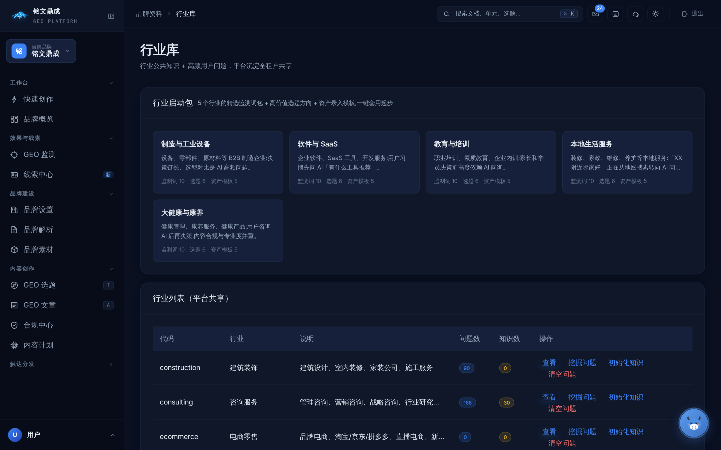This screenshot has width=721, height=450.
Task: Select the 本地生活服务 starter pack card
Action: click(x=627, y=162)
